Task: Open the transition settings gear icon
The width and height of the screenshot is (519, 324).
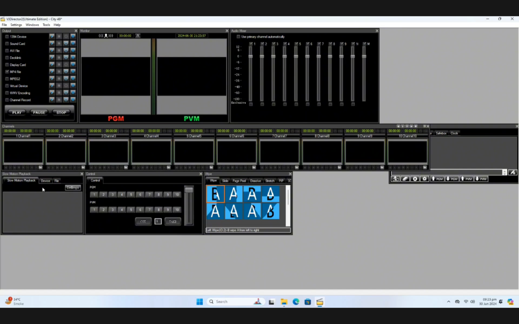Action: pyautogui.click(x=425, y=179)
